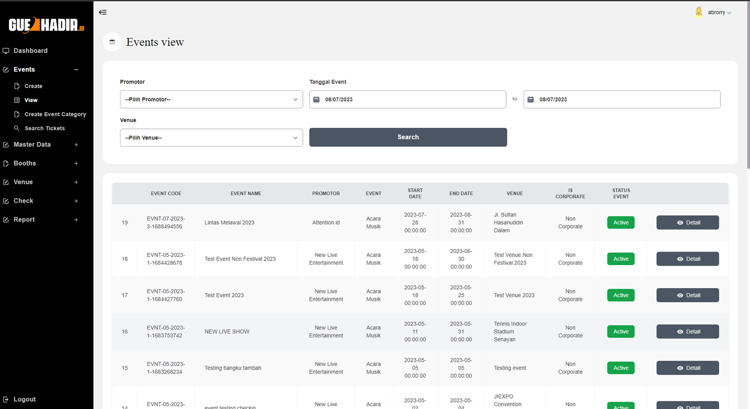Expand the Master Data submenu
The width and height of the screenshot is (750, 409).
tap(76, 145)
